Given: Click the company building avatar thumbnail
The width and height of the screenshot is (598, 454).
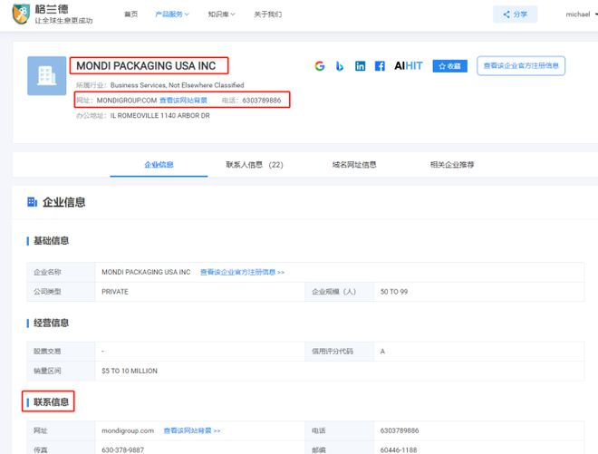Looking at the screenshot, I should 46,76.
